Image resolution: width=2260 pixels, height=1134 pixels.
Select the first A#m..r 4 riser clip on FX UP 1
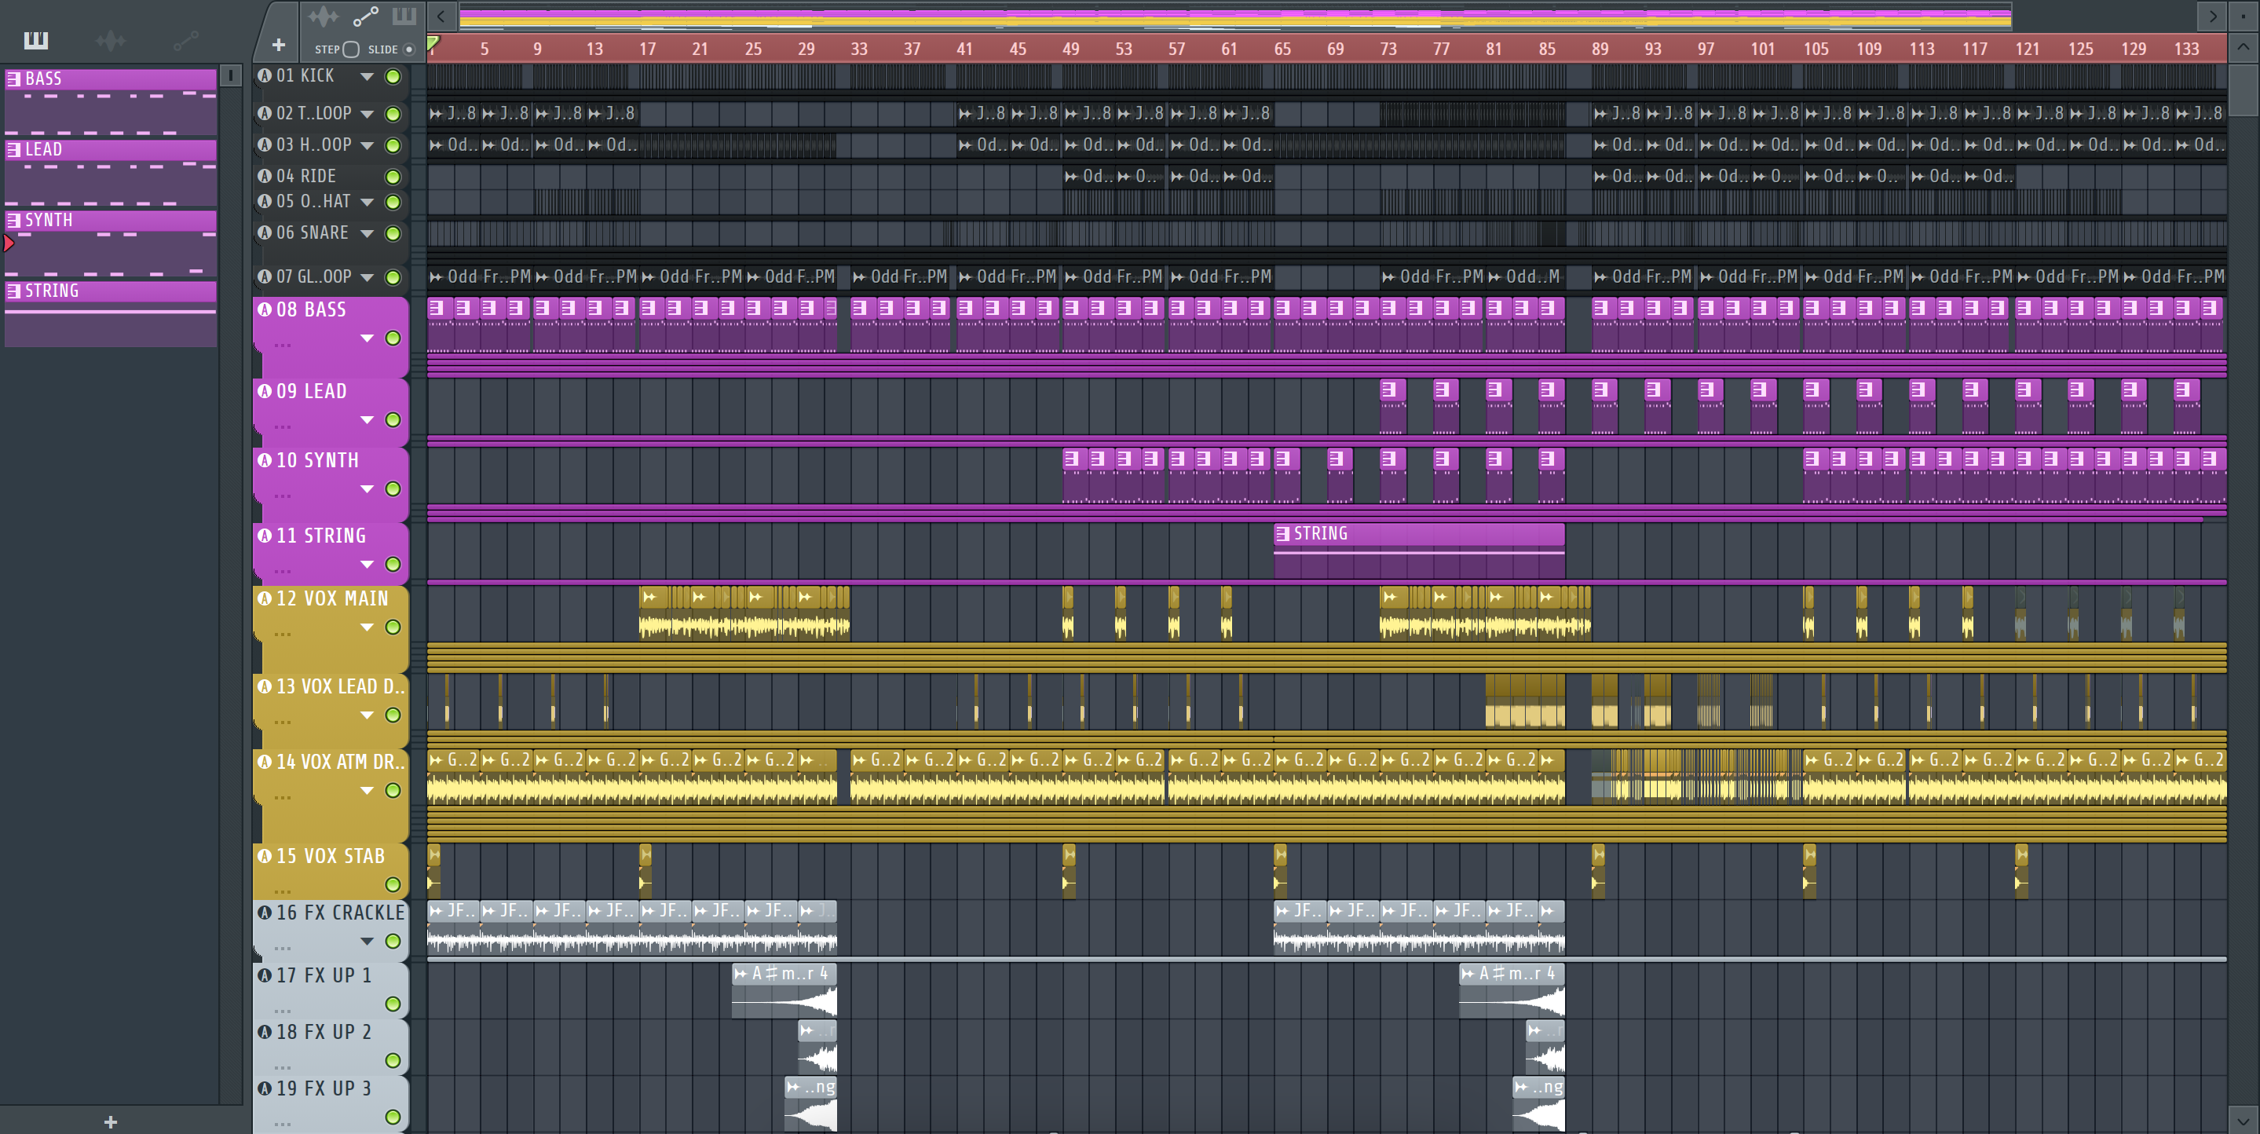pos(784,990)
